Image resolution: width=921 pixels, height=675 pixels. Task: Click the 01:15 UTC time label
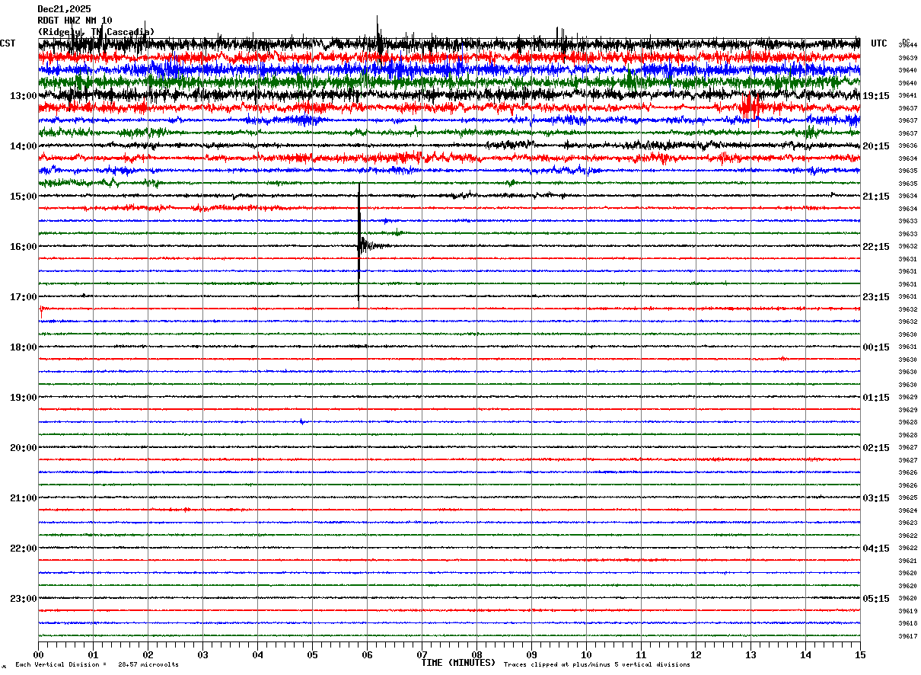(876, 398)
